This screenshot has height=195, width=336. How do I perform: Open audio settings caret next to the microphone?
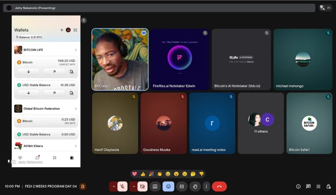tap(114, 187)
